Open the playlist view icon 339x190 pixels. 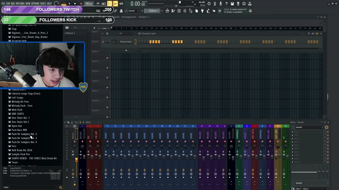coord(167,11)
